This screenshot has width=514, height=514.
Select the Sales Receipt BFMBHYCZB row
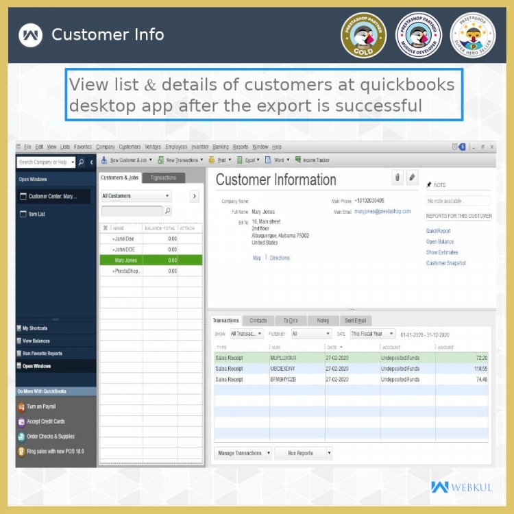[351, 380]
